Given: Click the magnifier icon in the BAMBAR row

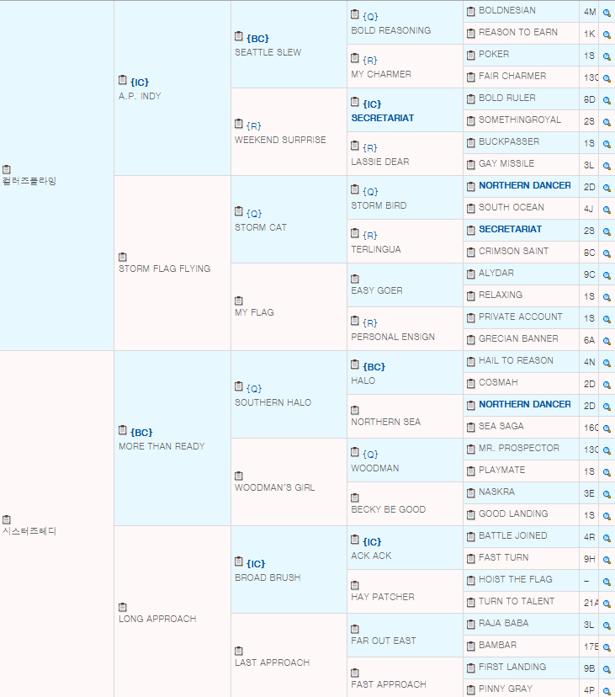Looking at the screenshot, I should pos(607,647).
